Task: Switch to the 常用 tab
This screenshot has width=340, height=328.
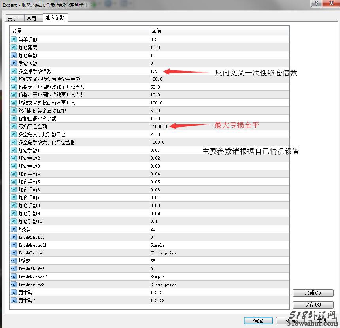Action: (x=33, y=18)
